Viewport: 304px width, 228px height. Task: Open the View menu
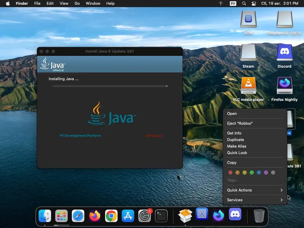[x=64, y=4]
